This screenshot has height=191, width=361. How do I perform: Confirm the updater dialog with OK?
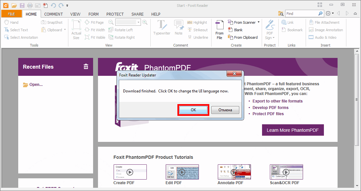[193, 110]
